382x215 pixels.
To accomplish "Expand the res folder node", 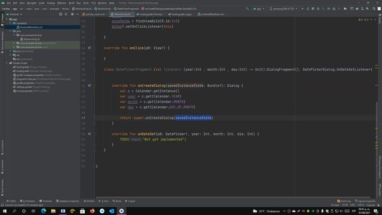I will (x=11, y=55).
